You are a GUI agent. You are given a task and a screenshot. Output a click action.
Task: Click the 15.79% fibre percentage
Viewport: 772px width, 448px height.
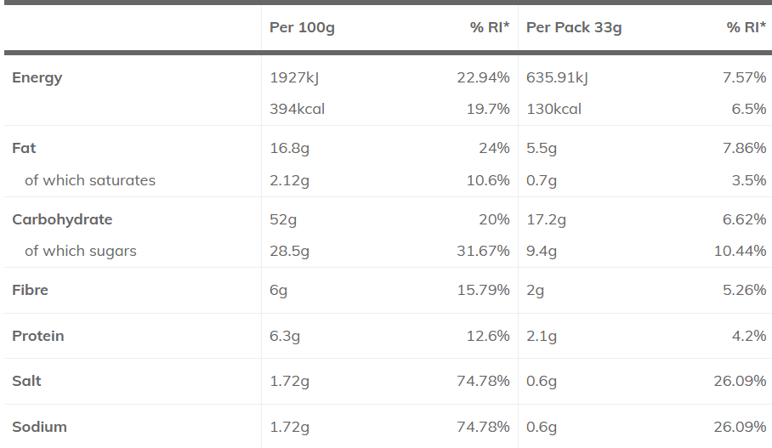tap(483, 290)
